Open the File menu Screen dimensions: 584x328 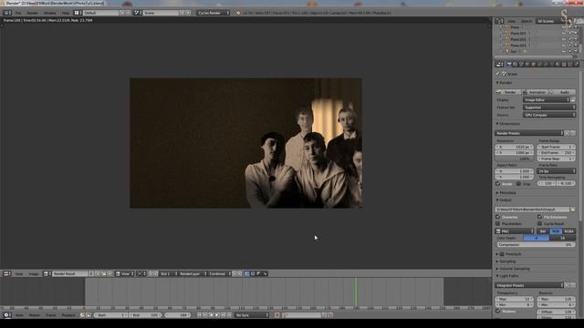(x=18, y=13)
